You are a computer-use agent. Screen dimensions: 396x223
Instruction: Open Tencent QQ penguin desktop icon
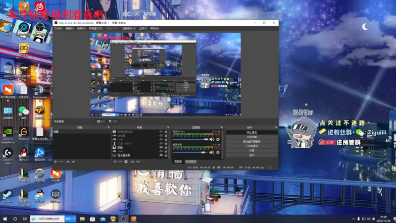[x=24, y=154]
